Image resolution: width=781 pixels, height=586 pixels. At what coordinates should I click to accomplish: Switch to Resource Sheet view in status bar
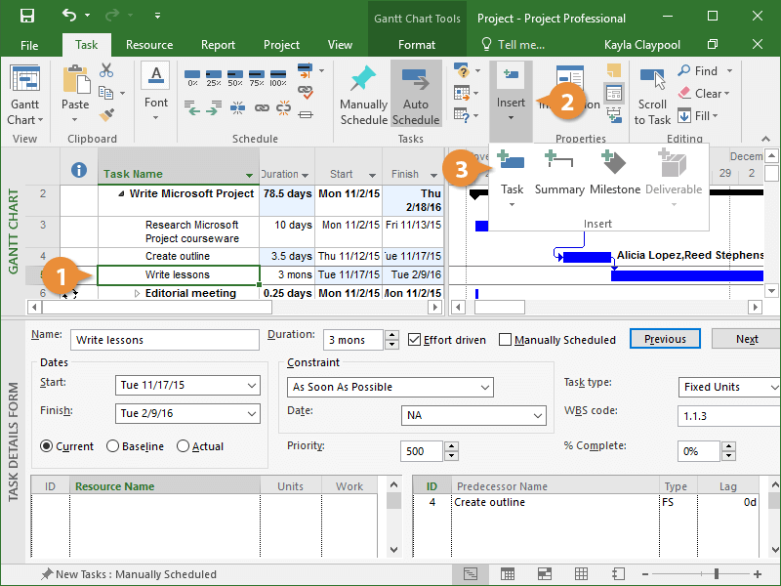point(583,574)
